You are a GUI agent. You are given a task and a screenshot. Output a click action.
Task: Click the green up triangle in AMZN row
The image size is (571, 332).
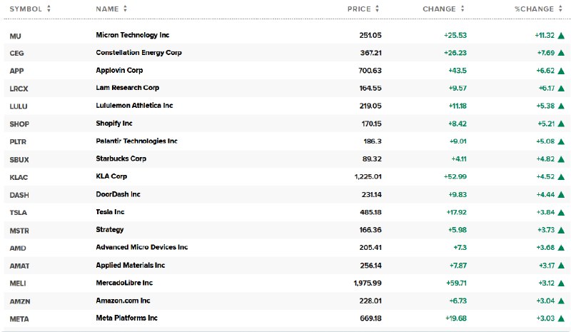pos(561,301)
